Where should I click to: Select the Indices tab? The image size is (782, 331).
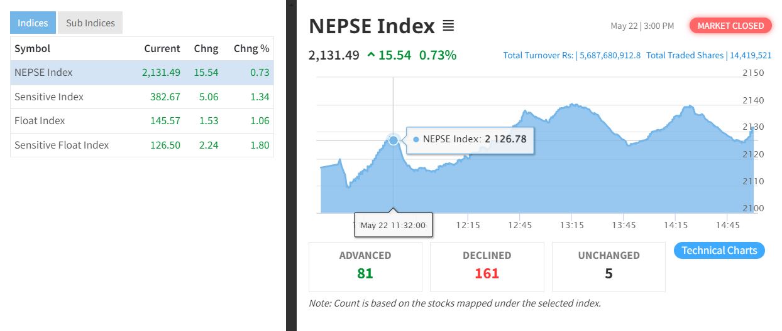point(33,23)
